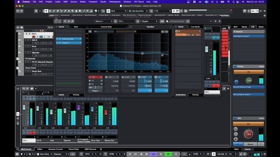
Task: Toggle the Phase 0° button
Action: coord(95,91)
